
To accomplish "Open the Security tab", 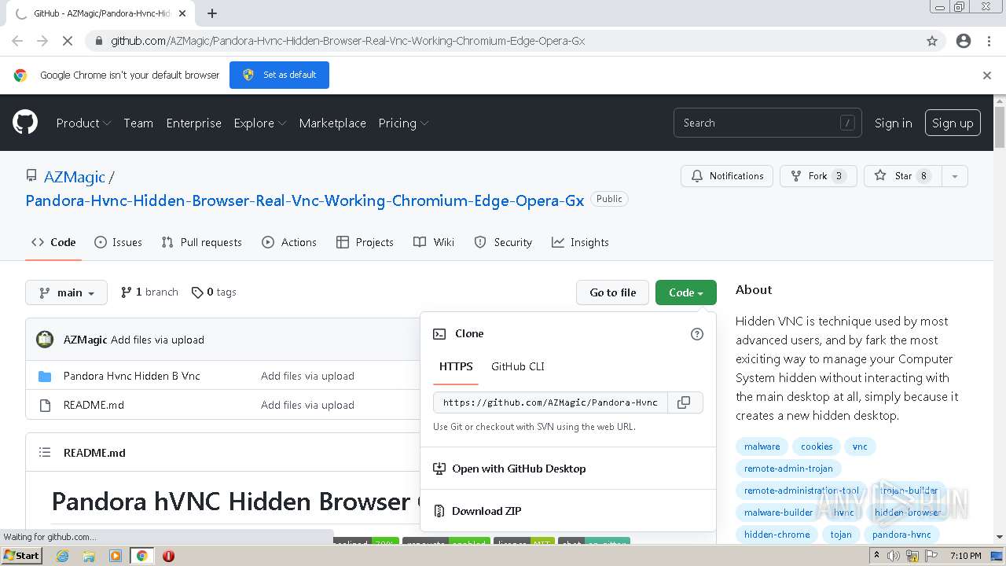I will tap(503, 242).
